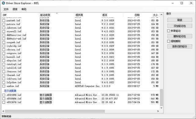Check the ibexcore.inf checkbox
196x119 pixels.
coord(4,72)
